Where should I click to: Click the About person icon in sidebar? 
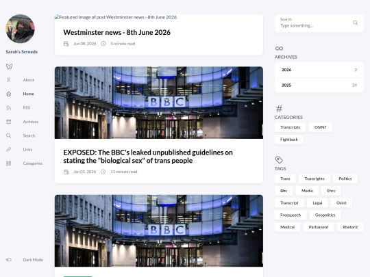pos(9,80)
